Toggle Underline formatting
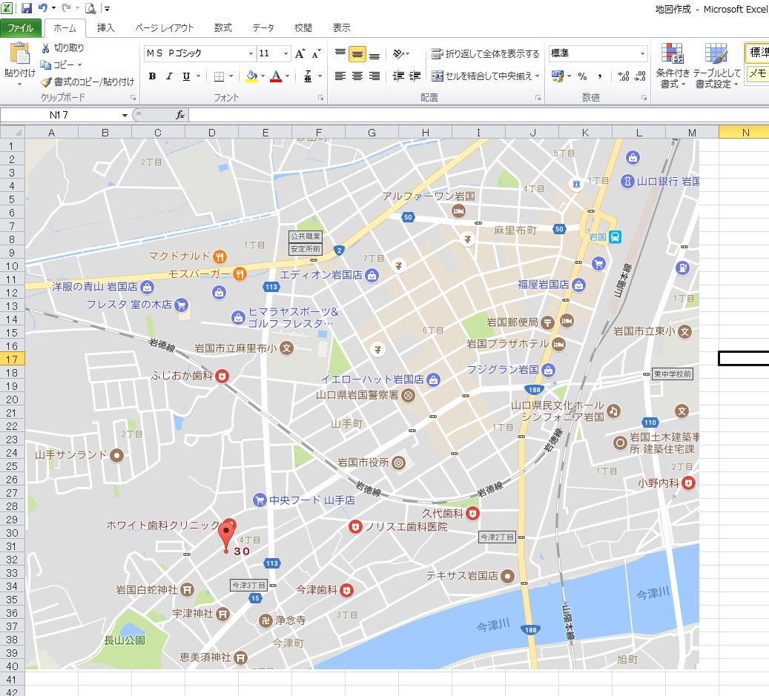 coord(185,76)
